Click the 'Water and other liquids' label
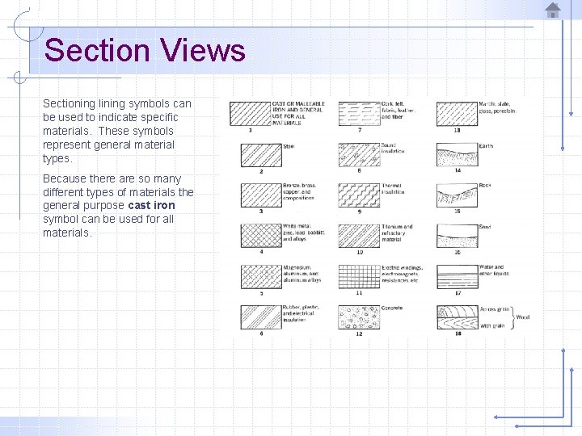 (494, 270)
